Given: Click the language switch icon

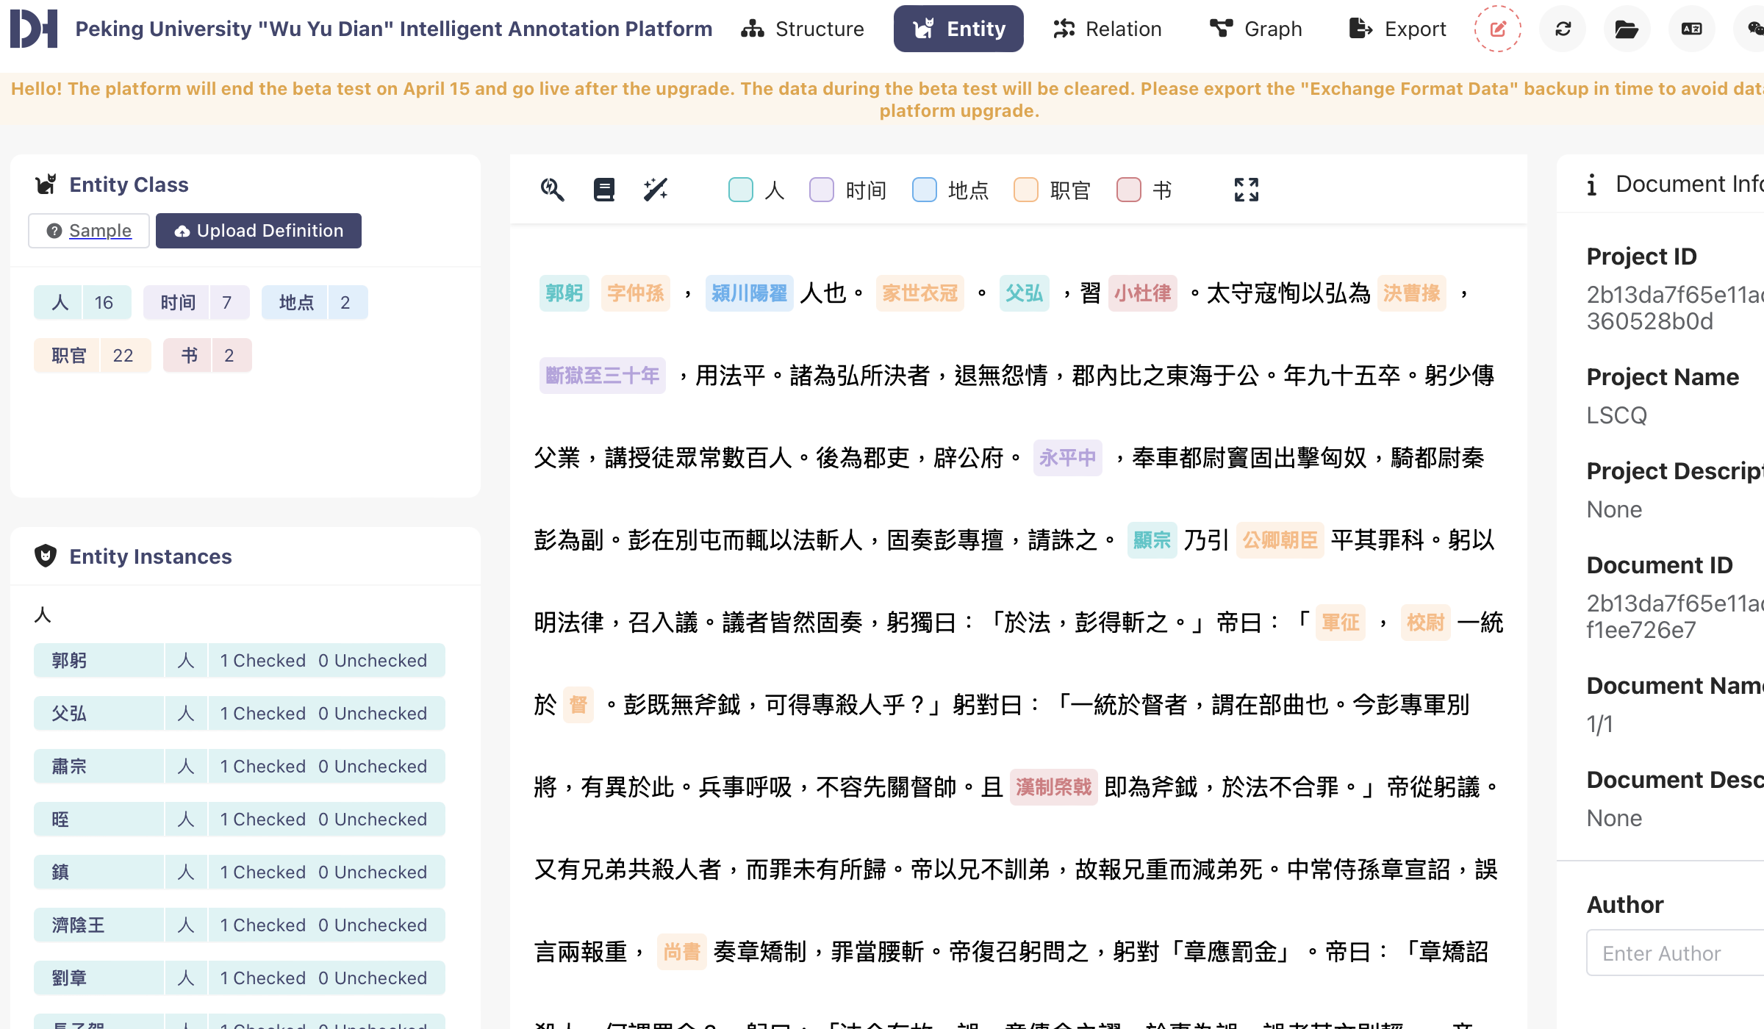Looking at the screenshot, I should coord(1691,29).
